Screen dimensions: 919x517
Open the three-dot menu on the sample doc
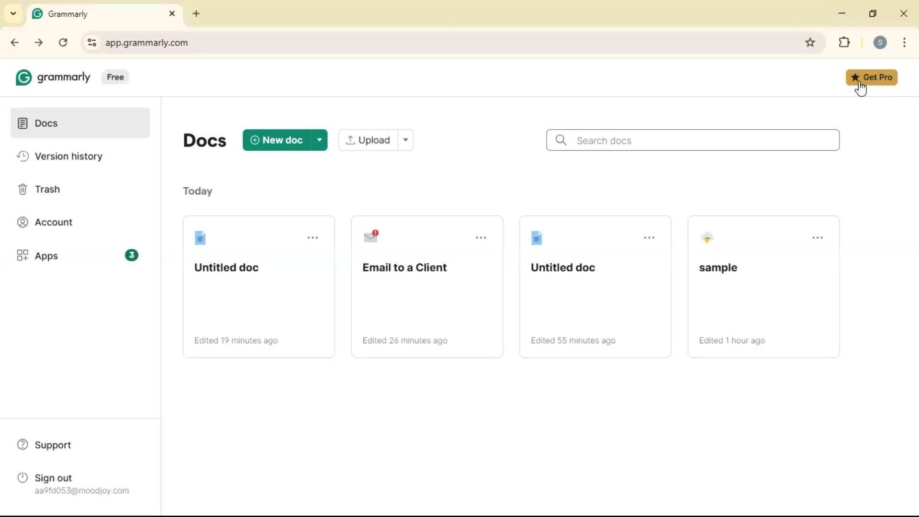pos(817,238)
